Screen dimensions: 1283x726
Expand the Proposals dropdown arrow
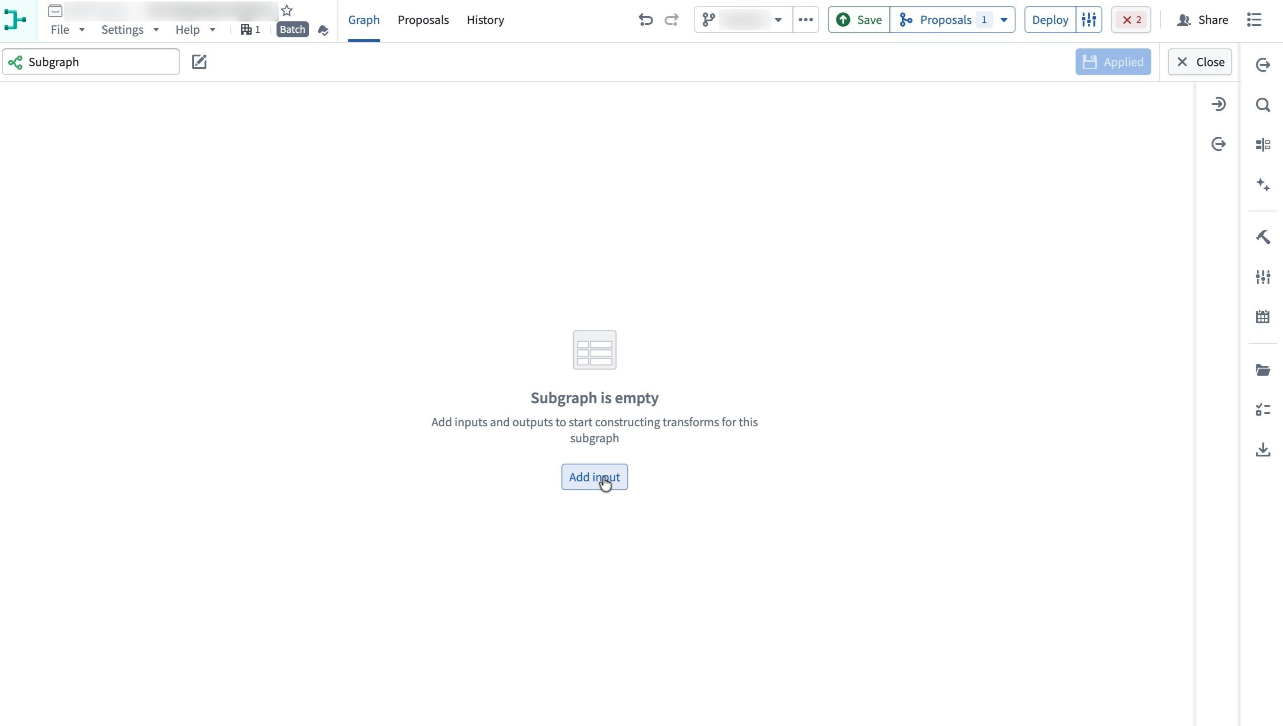pyautogui.click(x=1003, y=20)
